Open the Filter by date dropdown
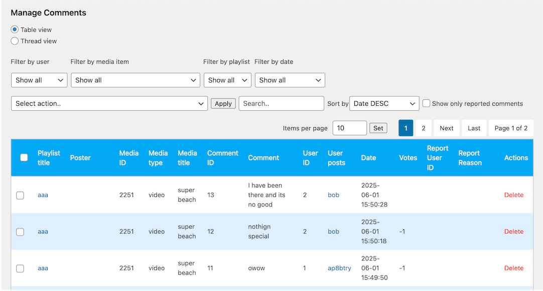The width and height of the screenshot is (543, 291). (x=290, y=80)
